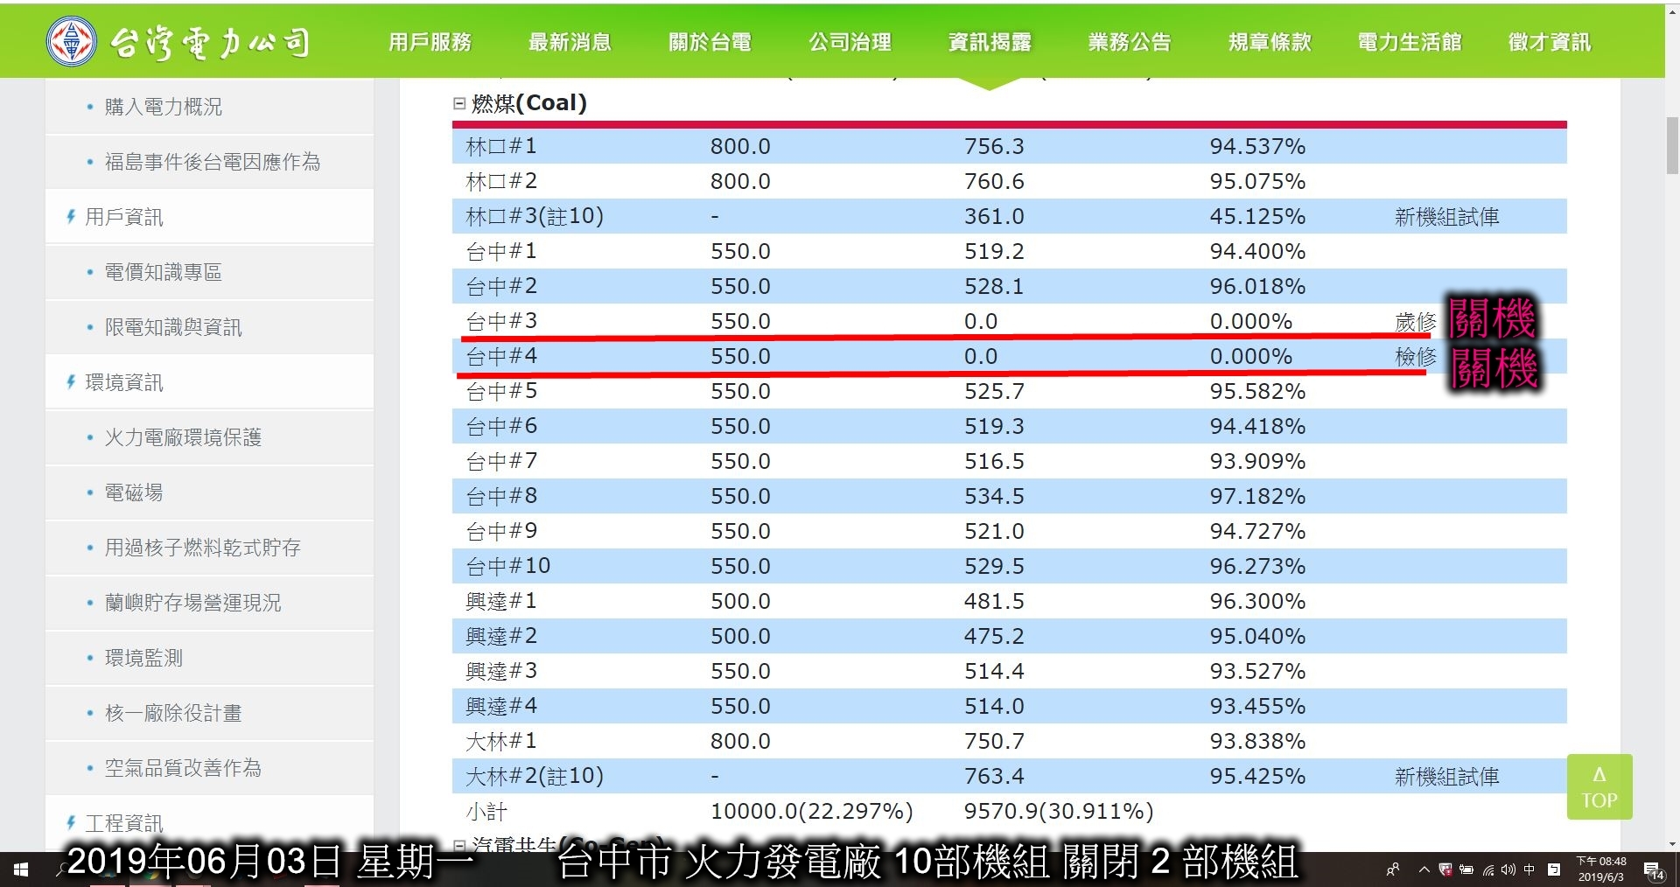Open the 用戶服務 menu
The width and height of the screenshot is (1680, 887).
tap(430, 42)
